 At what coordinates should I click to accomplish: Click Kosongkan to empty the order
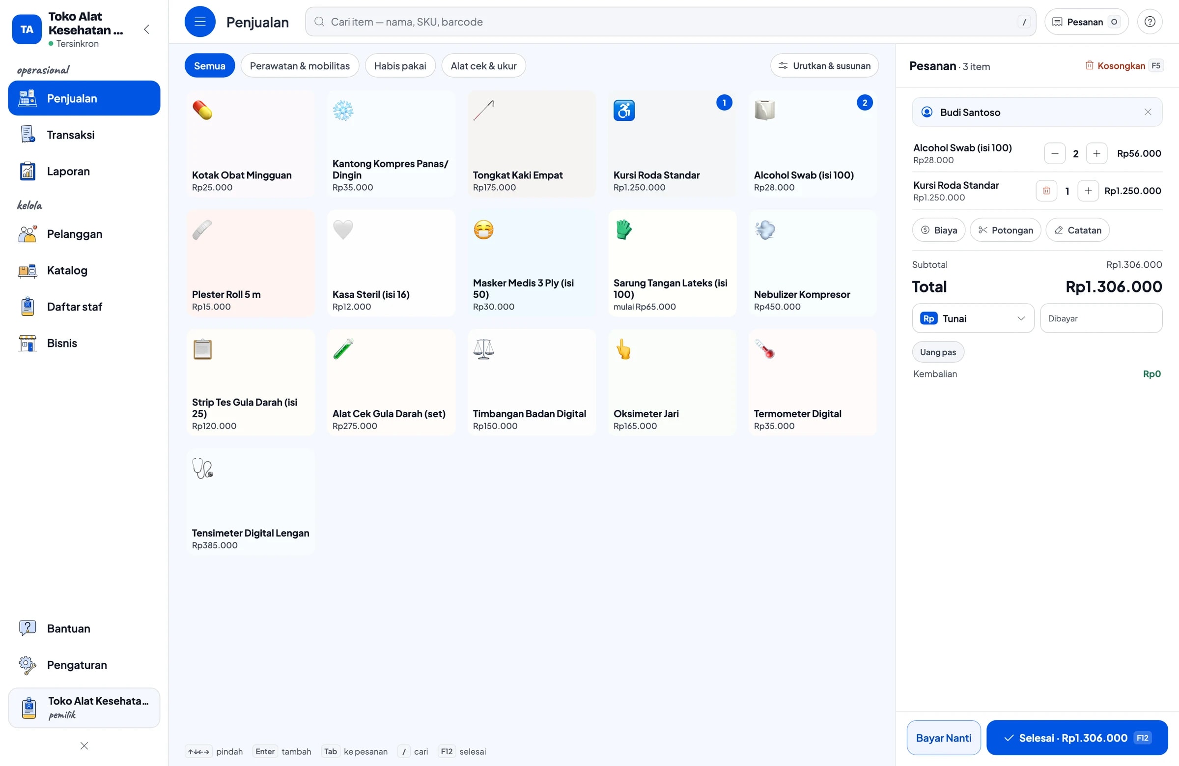1124,65
